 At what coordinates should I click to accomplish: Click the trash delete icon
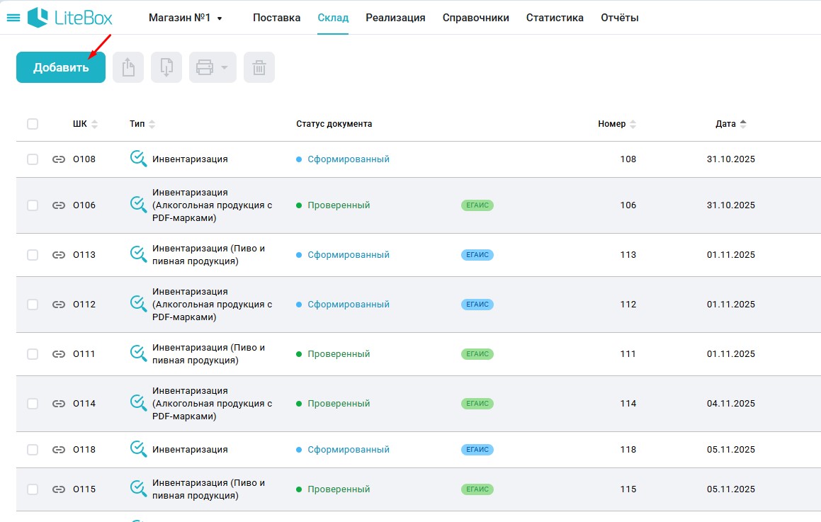tap(259, 68)
